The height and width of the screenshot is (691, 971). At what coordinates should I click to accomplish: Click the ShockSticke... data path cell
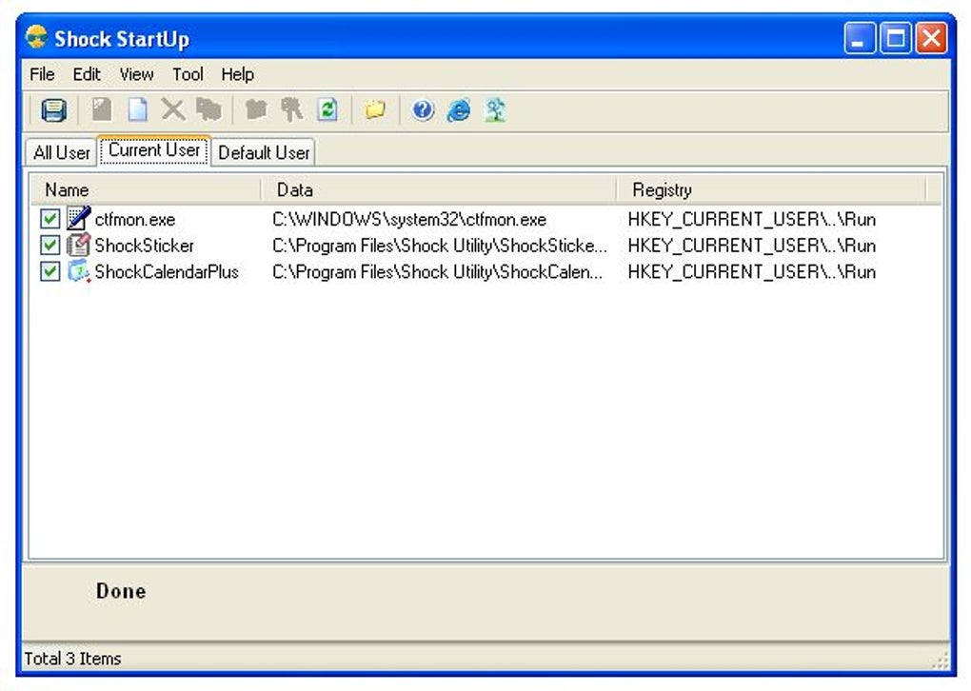point(440,246)
